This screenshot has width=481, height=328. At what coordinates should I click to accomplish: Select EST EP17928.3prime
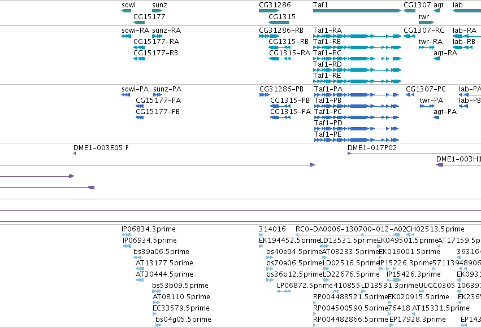tap(418, 320)
